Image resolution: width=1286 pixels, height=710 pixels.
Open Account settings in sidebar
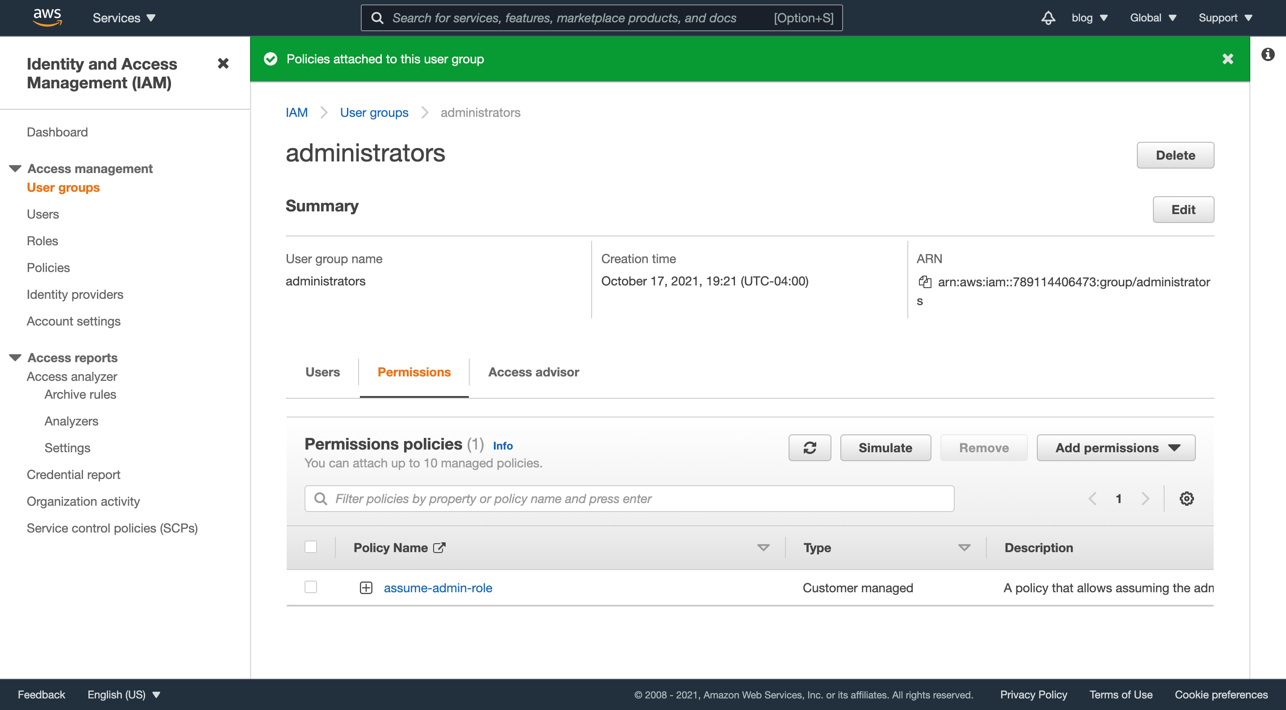pos(74,321)
